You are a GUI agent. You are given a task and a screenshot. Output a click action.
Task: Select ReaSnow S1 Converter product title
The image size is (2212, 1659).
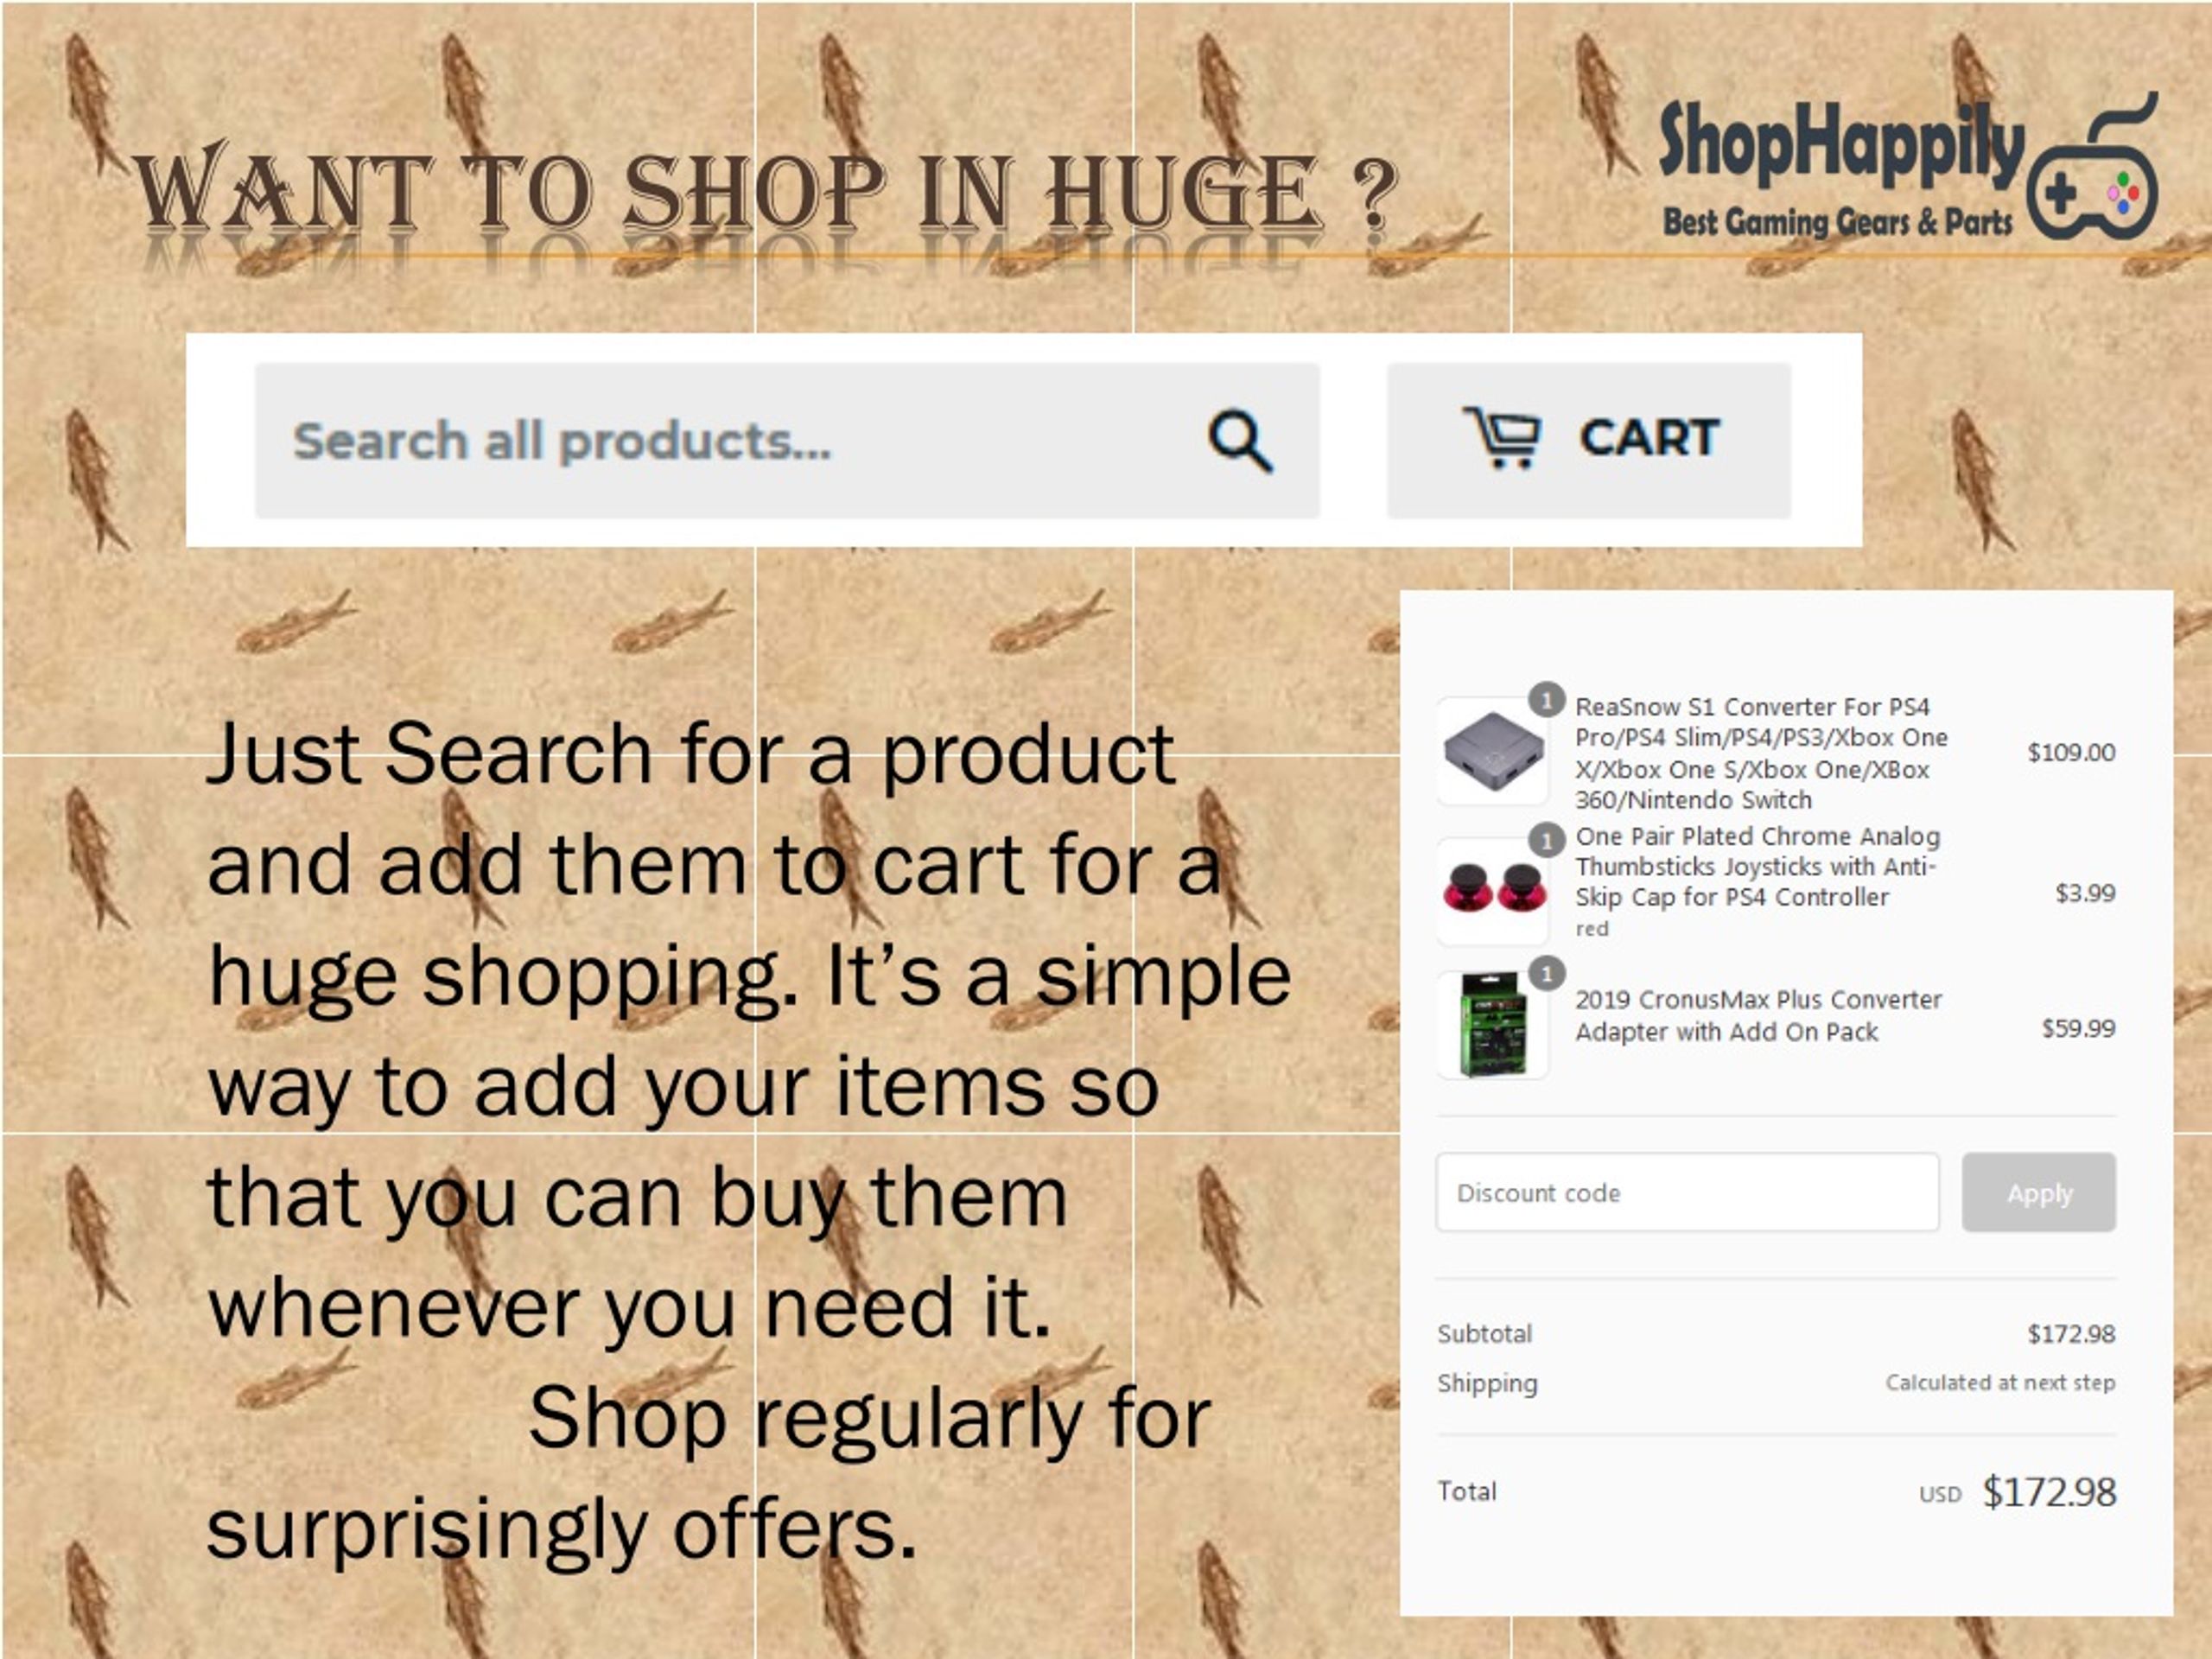1761,753
